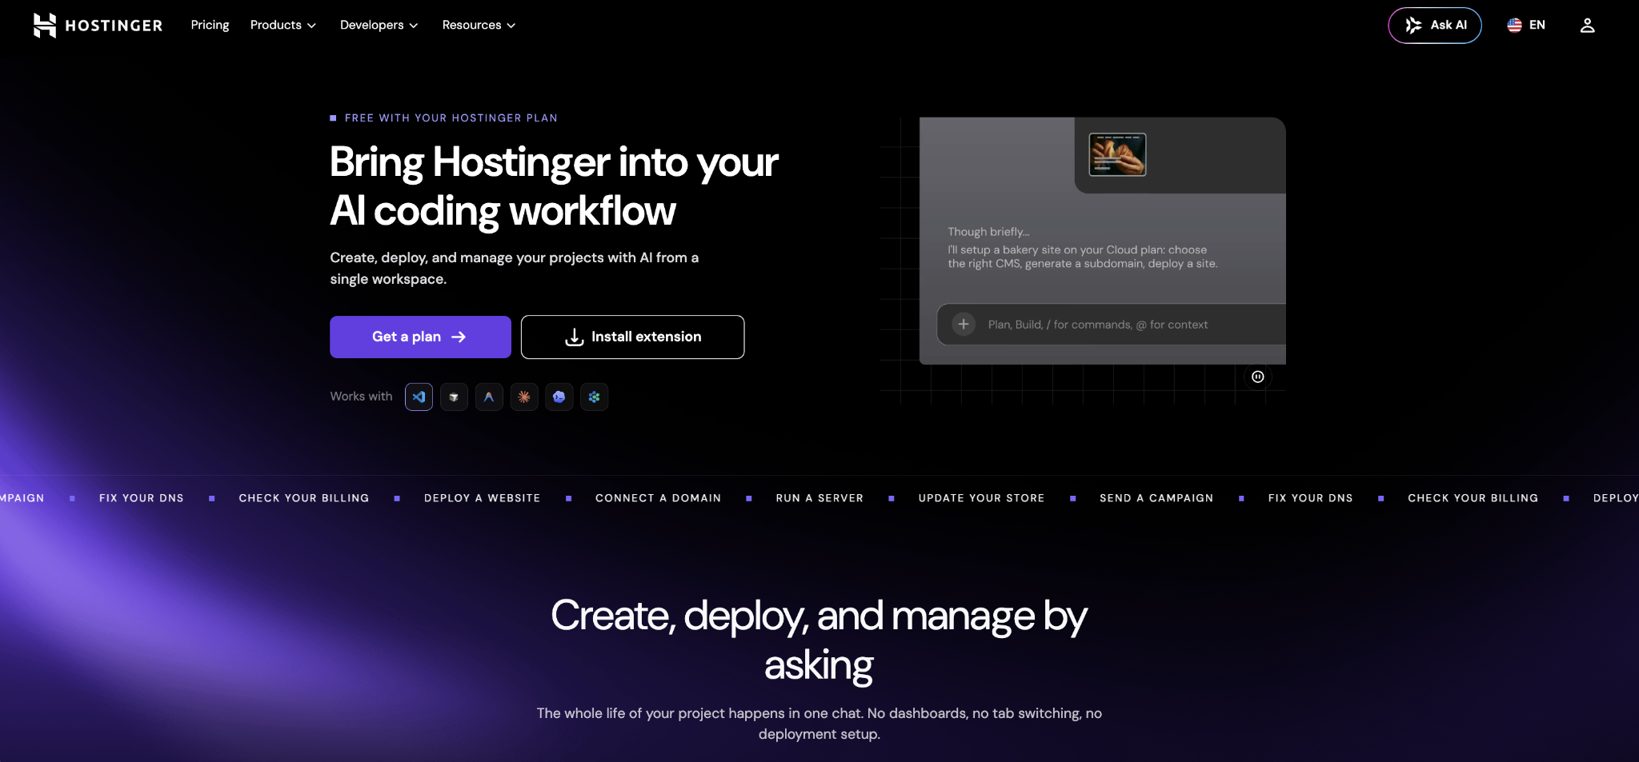
Task: Click 'SEND A CAMPAIGN' in the ticker
Action: pos(1156,497)
